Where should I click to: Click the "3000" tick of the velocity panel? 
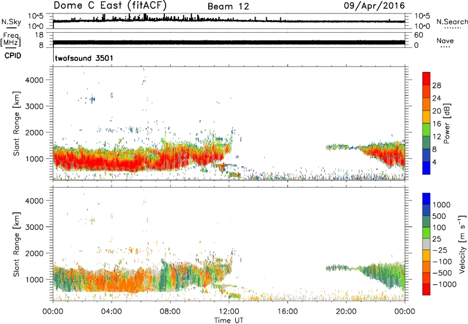click(x=34, y=227)
